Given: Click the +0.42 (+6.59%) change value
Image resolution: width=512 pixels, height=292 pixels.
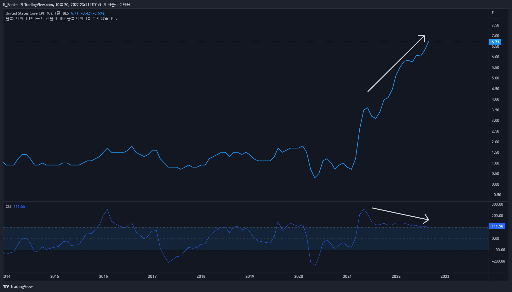Looking at the screenshot, I should [93, 13].
